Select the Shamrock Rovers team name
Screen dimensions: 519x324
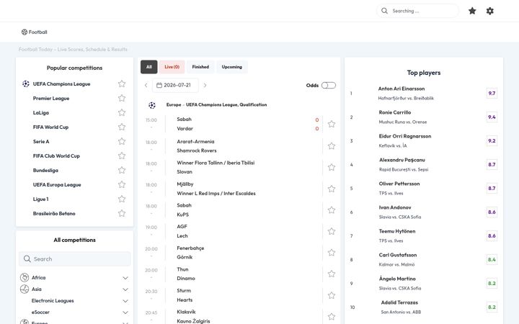(x=197, y=150)
